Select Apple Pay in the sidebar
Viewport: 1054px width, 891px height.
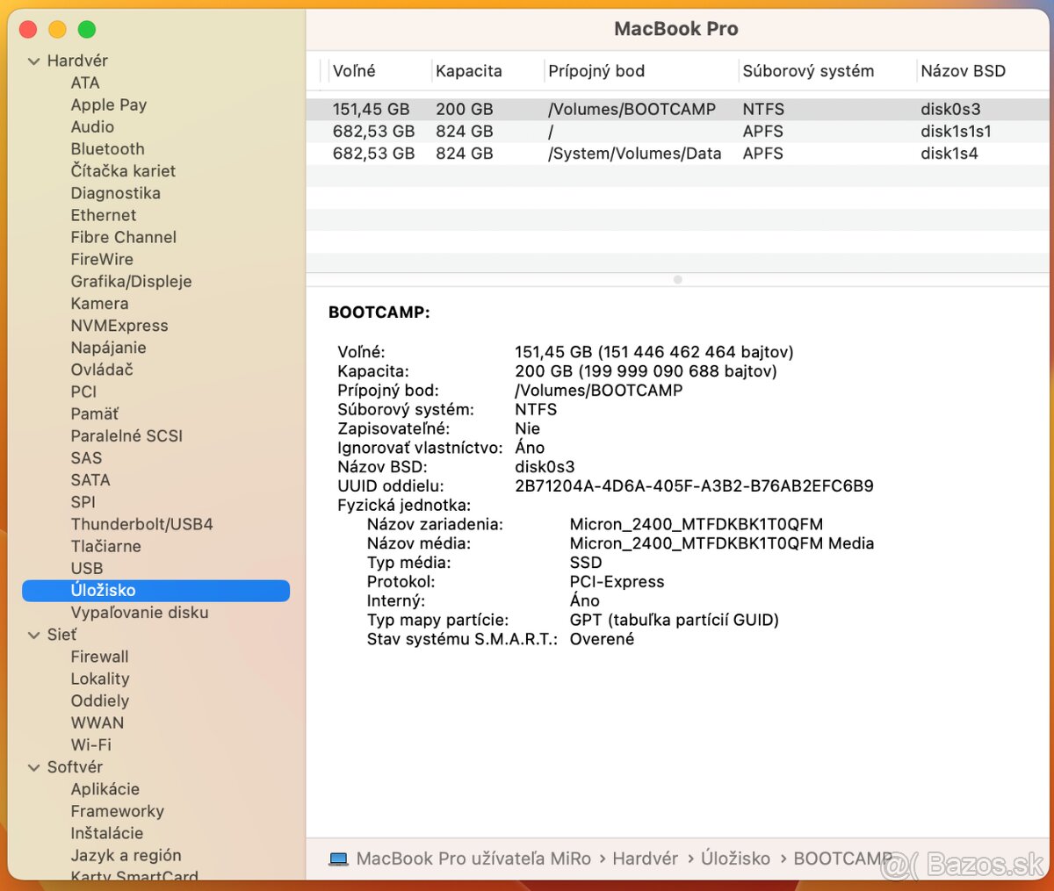pyautogui.click(x=108, y=104)
